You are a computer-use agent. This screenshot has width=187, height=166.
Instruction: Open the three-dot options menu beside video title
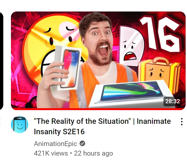pyautogui.click(x=182, y=122)
